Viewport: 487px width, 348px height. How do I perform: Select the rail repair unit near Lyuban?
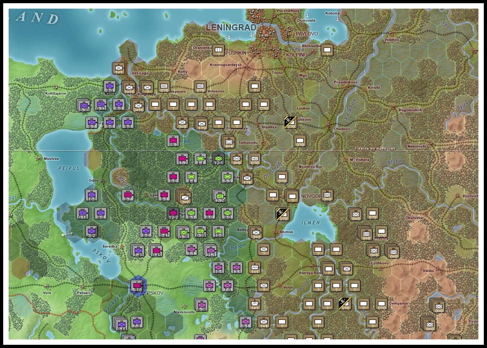(290, 123)
